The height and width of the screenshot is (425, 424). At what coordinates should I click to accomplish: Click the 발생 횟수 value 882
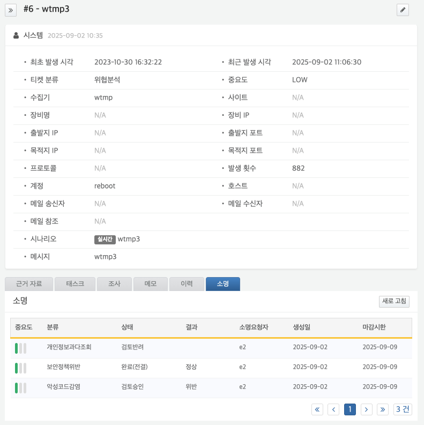[x=299, y=168]
